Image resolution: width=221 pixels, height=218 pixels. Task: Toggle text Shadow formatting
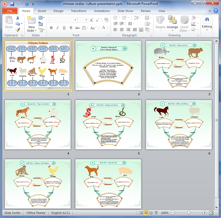pos(71,28)
